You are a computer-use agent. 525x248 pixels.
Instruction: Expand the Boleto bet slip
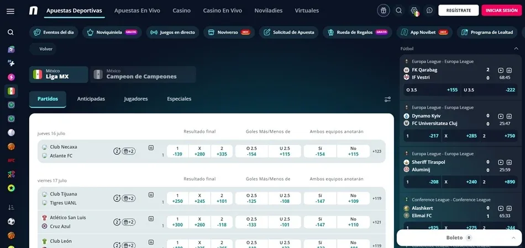(459, 238)
